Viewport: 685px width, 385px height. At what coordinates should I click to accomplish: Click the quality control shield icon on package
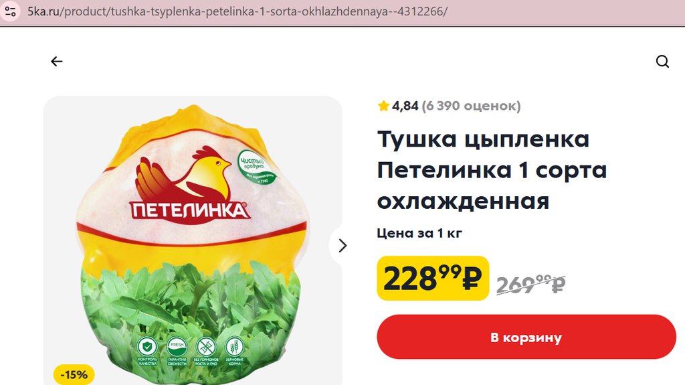pyautogui.click(x=147, y=347)
